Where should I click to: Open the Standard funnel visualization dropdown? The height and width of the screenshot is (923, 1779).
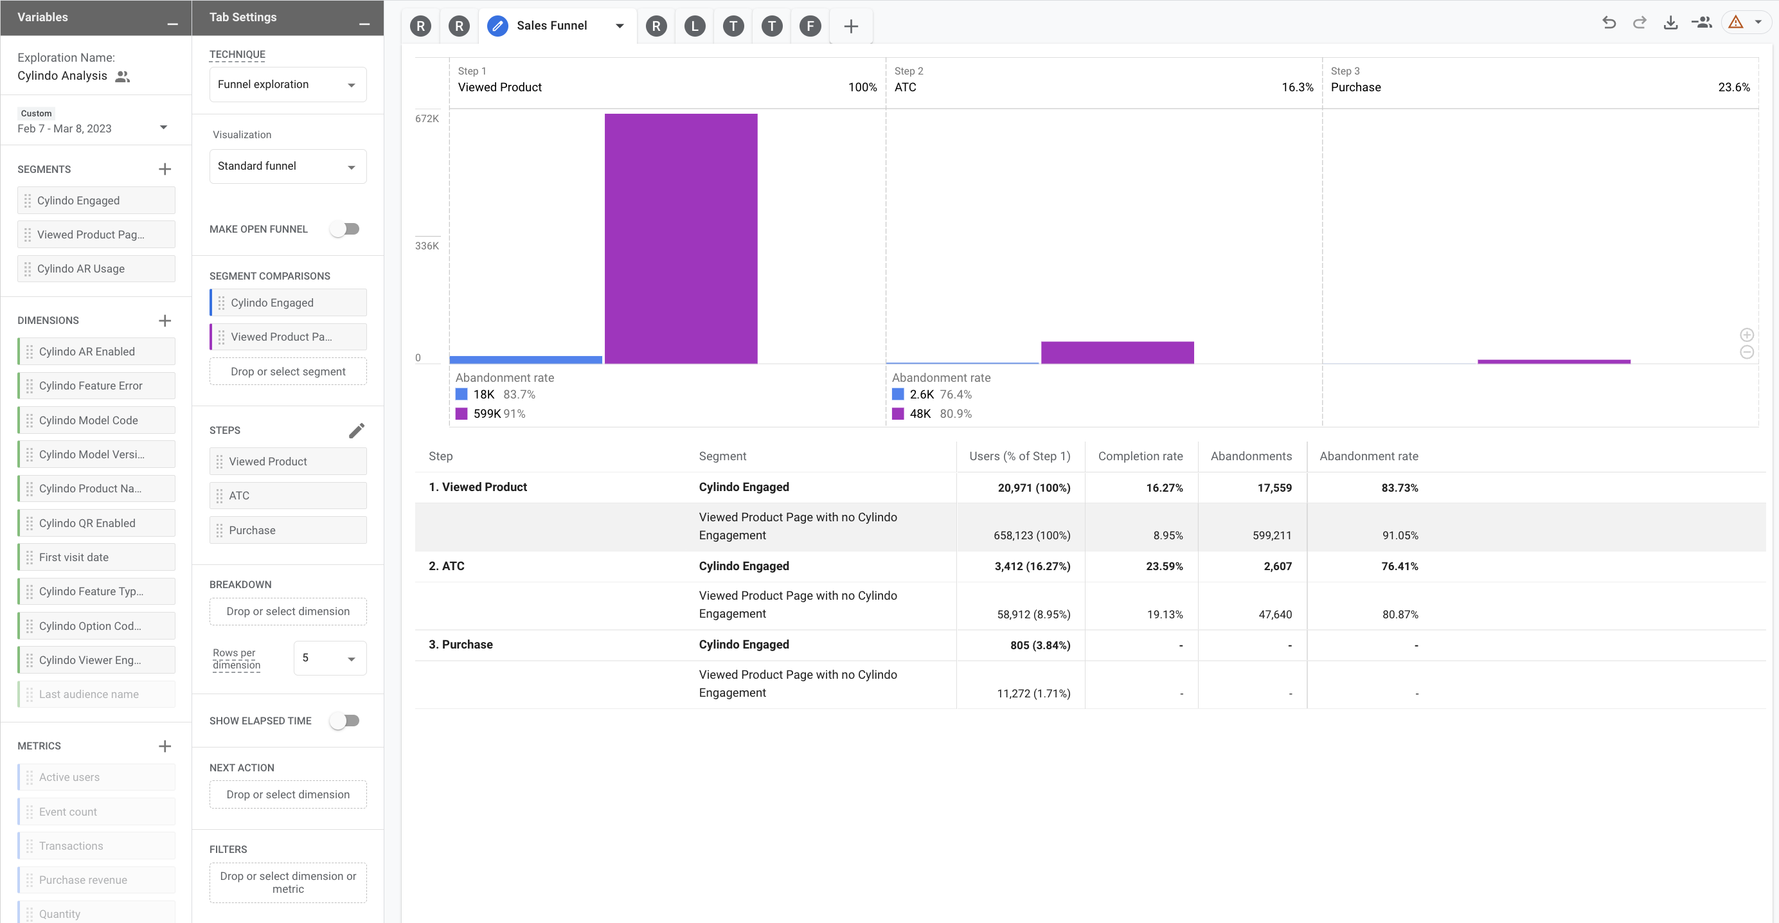pyautogui.click(x=287, y=166)
